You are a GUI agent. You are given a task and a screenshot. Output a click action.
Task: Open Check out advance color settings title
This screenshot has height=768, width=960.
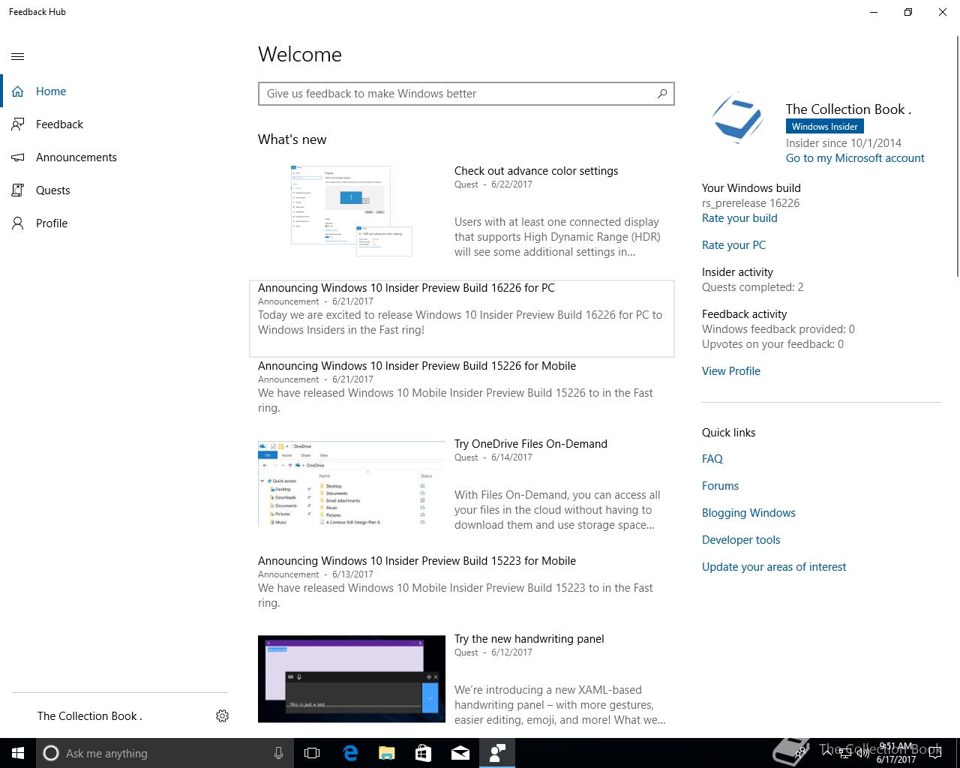[x=536, y=171]
